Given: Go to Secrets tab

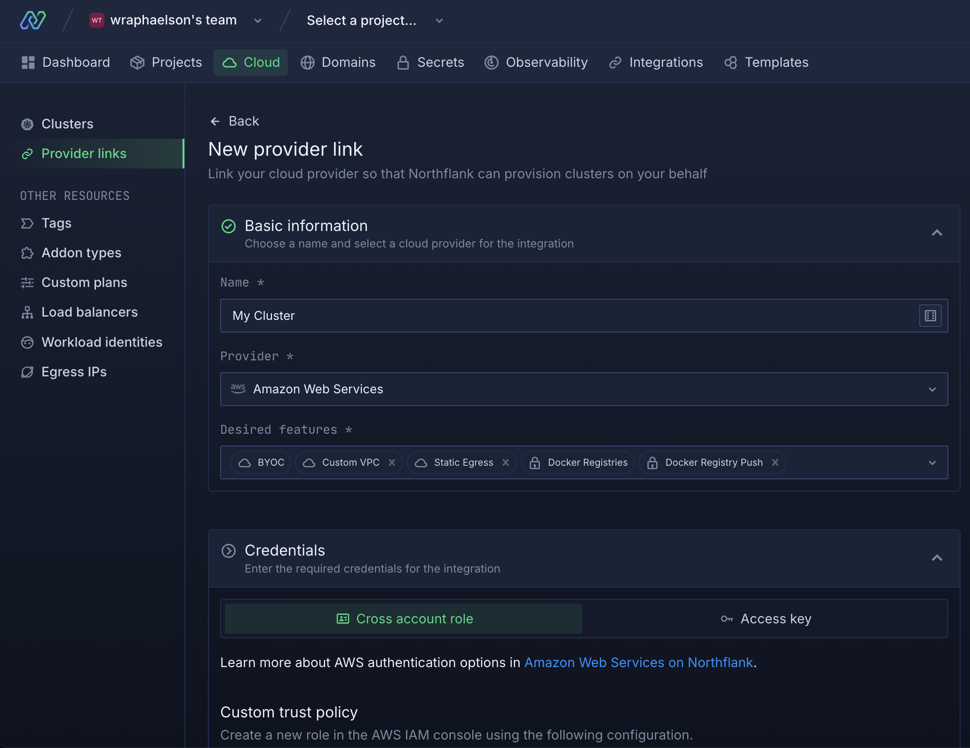Looking at the screenshot, I should (x=430, y=62).
